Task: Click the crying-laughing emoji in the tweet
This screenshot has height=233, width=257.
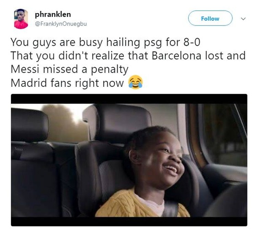Action: 135,82
